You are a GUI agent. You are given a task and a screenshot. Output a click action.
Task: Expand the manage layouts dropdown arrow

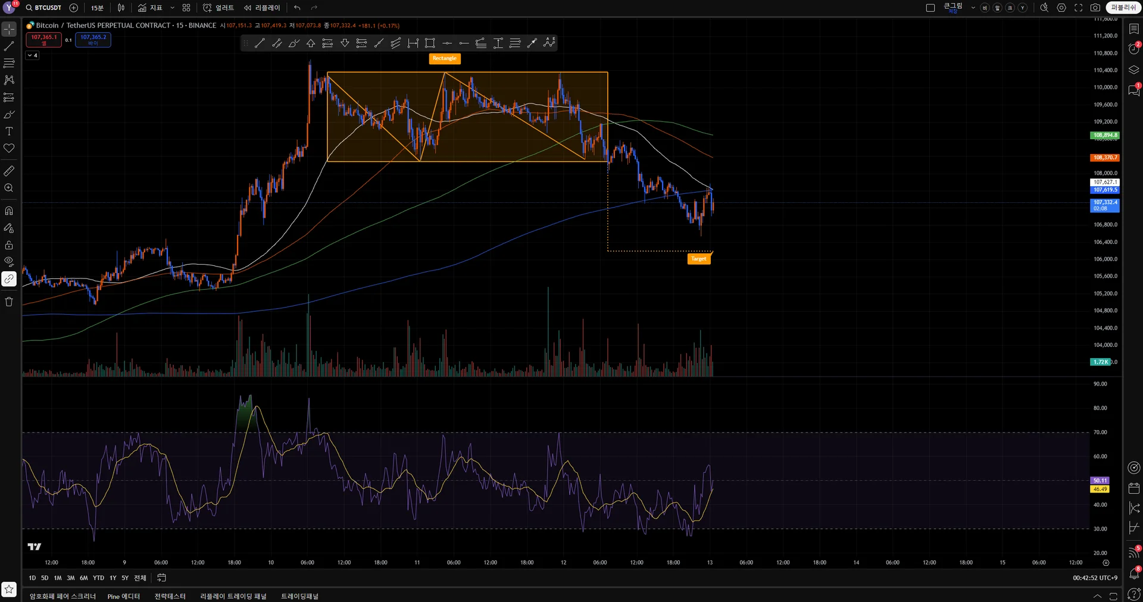(x=973, y=8)
